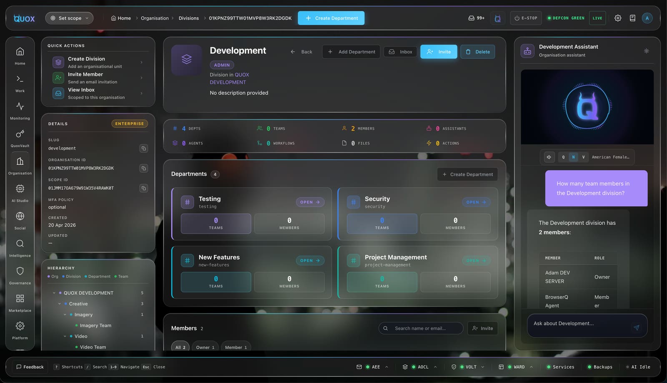Collapse the Imagery tree node

pyautogui.click(x=65, y=315)
